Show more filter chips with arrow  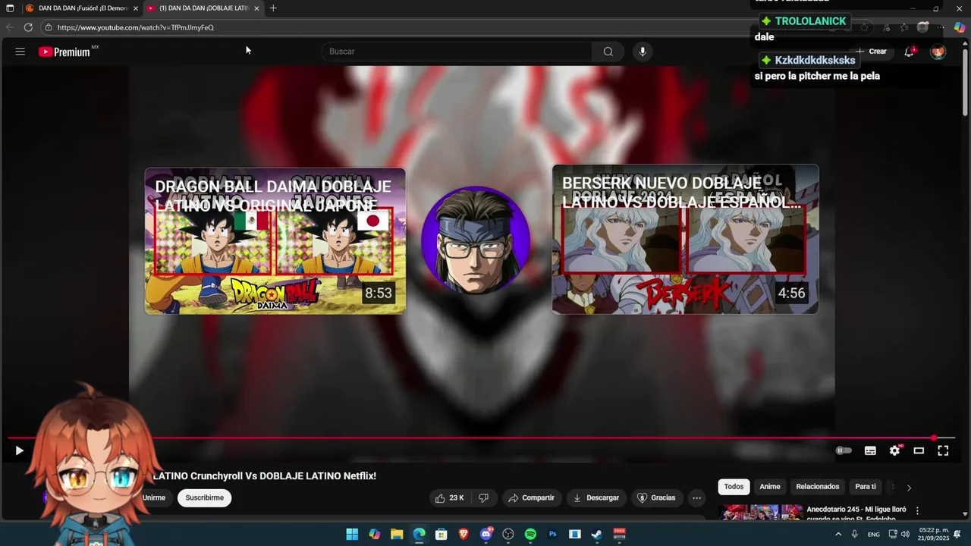(909, 488)
